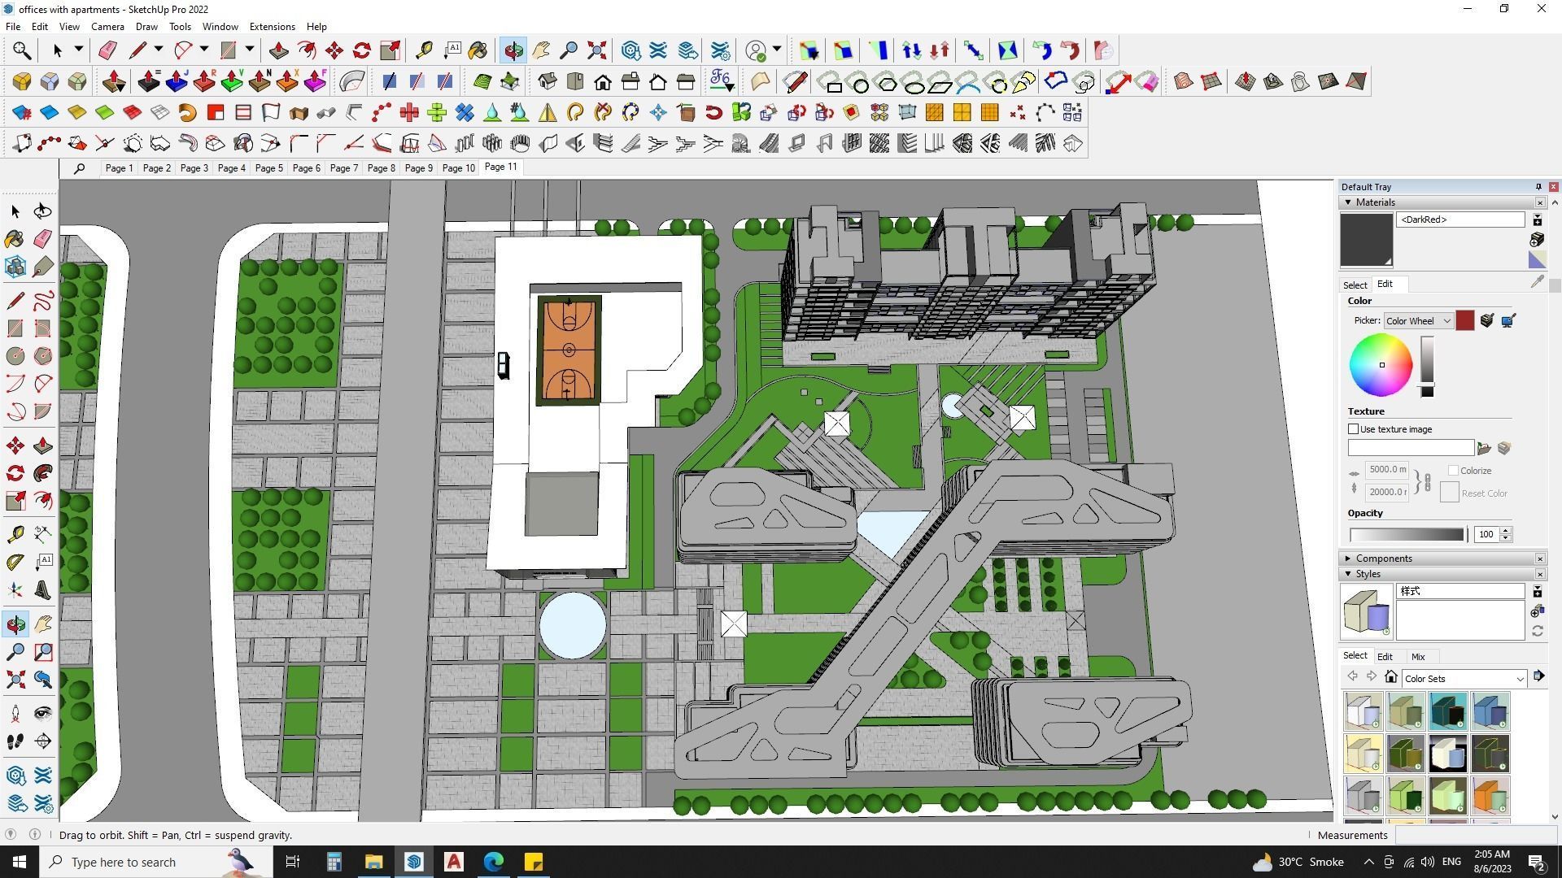Click the brightness value slider
1562x878 pixels.
1427,367
